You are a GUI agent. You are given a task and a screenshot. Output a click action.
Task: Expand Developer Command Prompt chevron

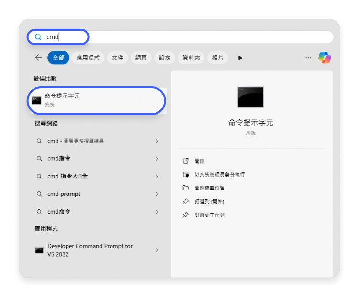point(157,250)
